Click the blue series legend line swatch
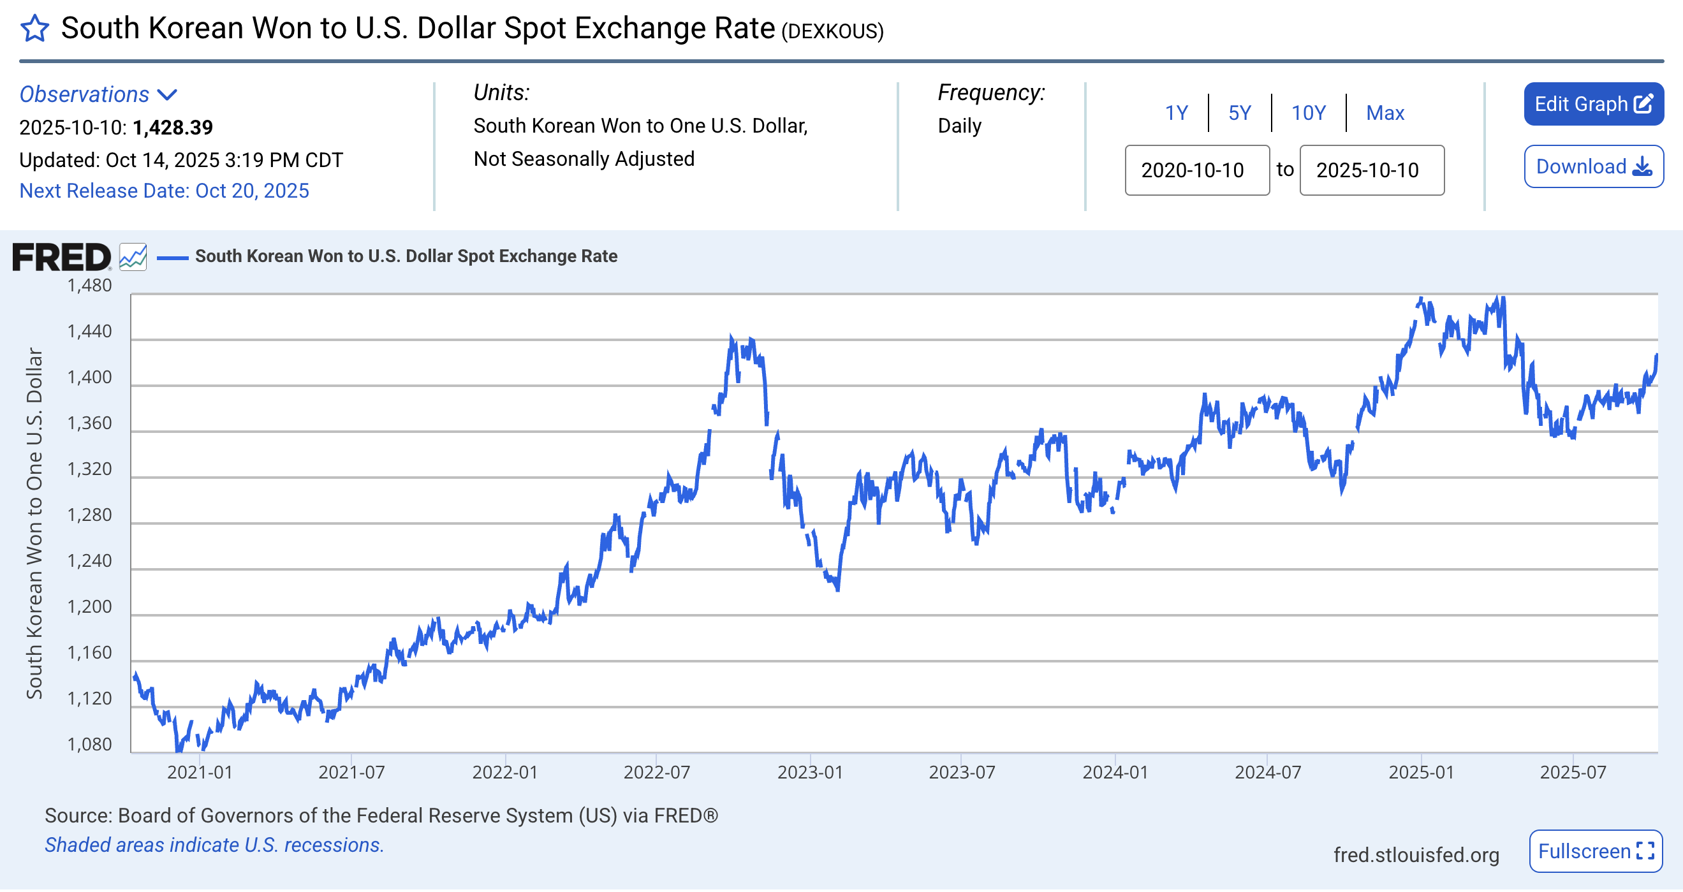This screenshot has width=1683, height=892. tap(172, 258)
